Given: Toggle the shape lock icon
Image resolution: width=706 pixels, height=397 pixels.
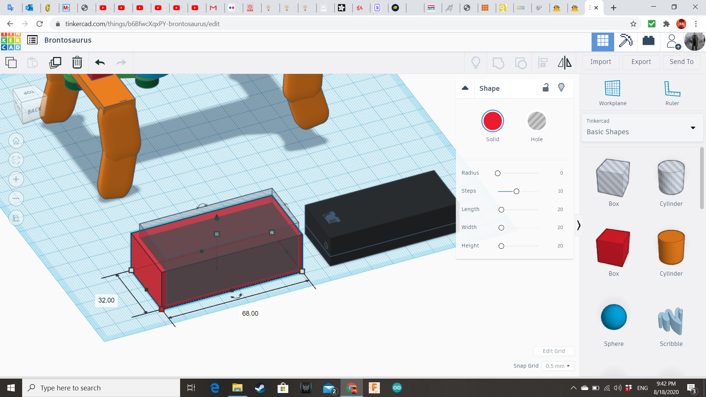Looking at the screenshot, I should 546,87.
